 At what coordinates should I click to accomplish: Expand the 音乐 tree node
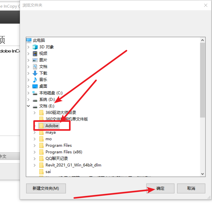(x=28, y=80)
